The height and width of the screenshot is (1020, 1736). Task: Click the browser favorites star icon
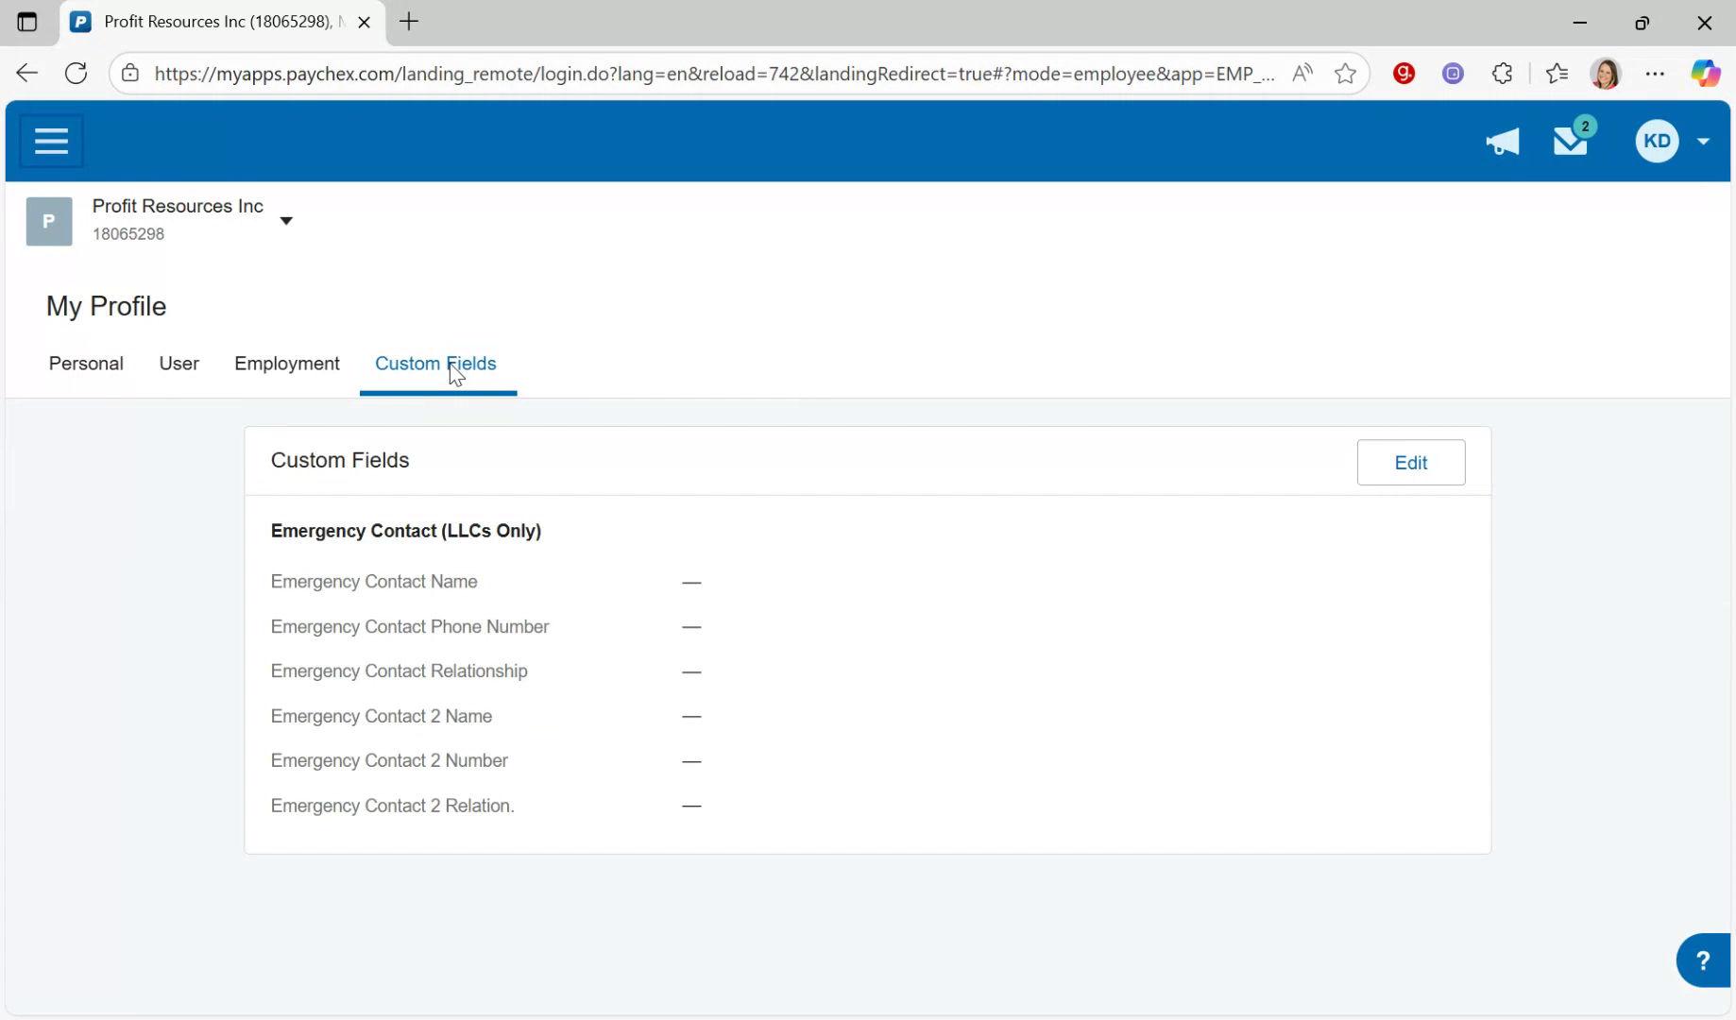pyautogui.click(x=1557, y=73)
